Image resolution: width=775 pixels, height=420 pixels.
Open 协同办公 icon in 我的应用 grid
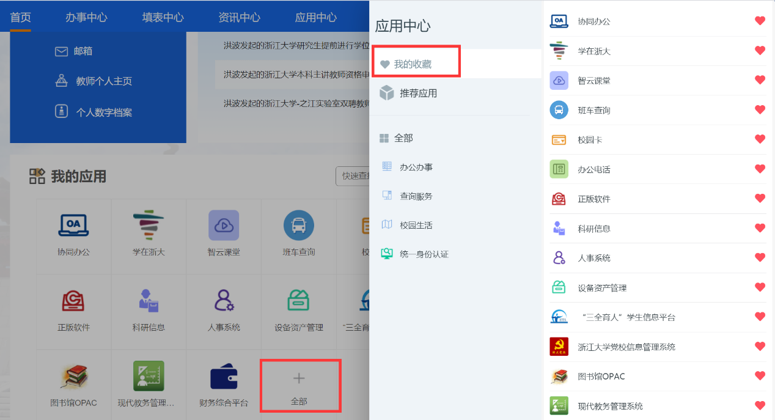[x=73, y=225]
